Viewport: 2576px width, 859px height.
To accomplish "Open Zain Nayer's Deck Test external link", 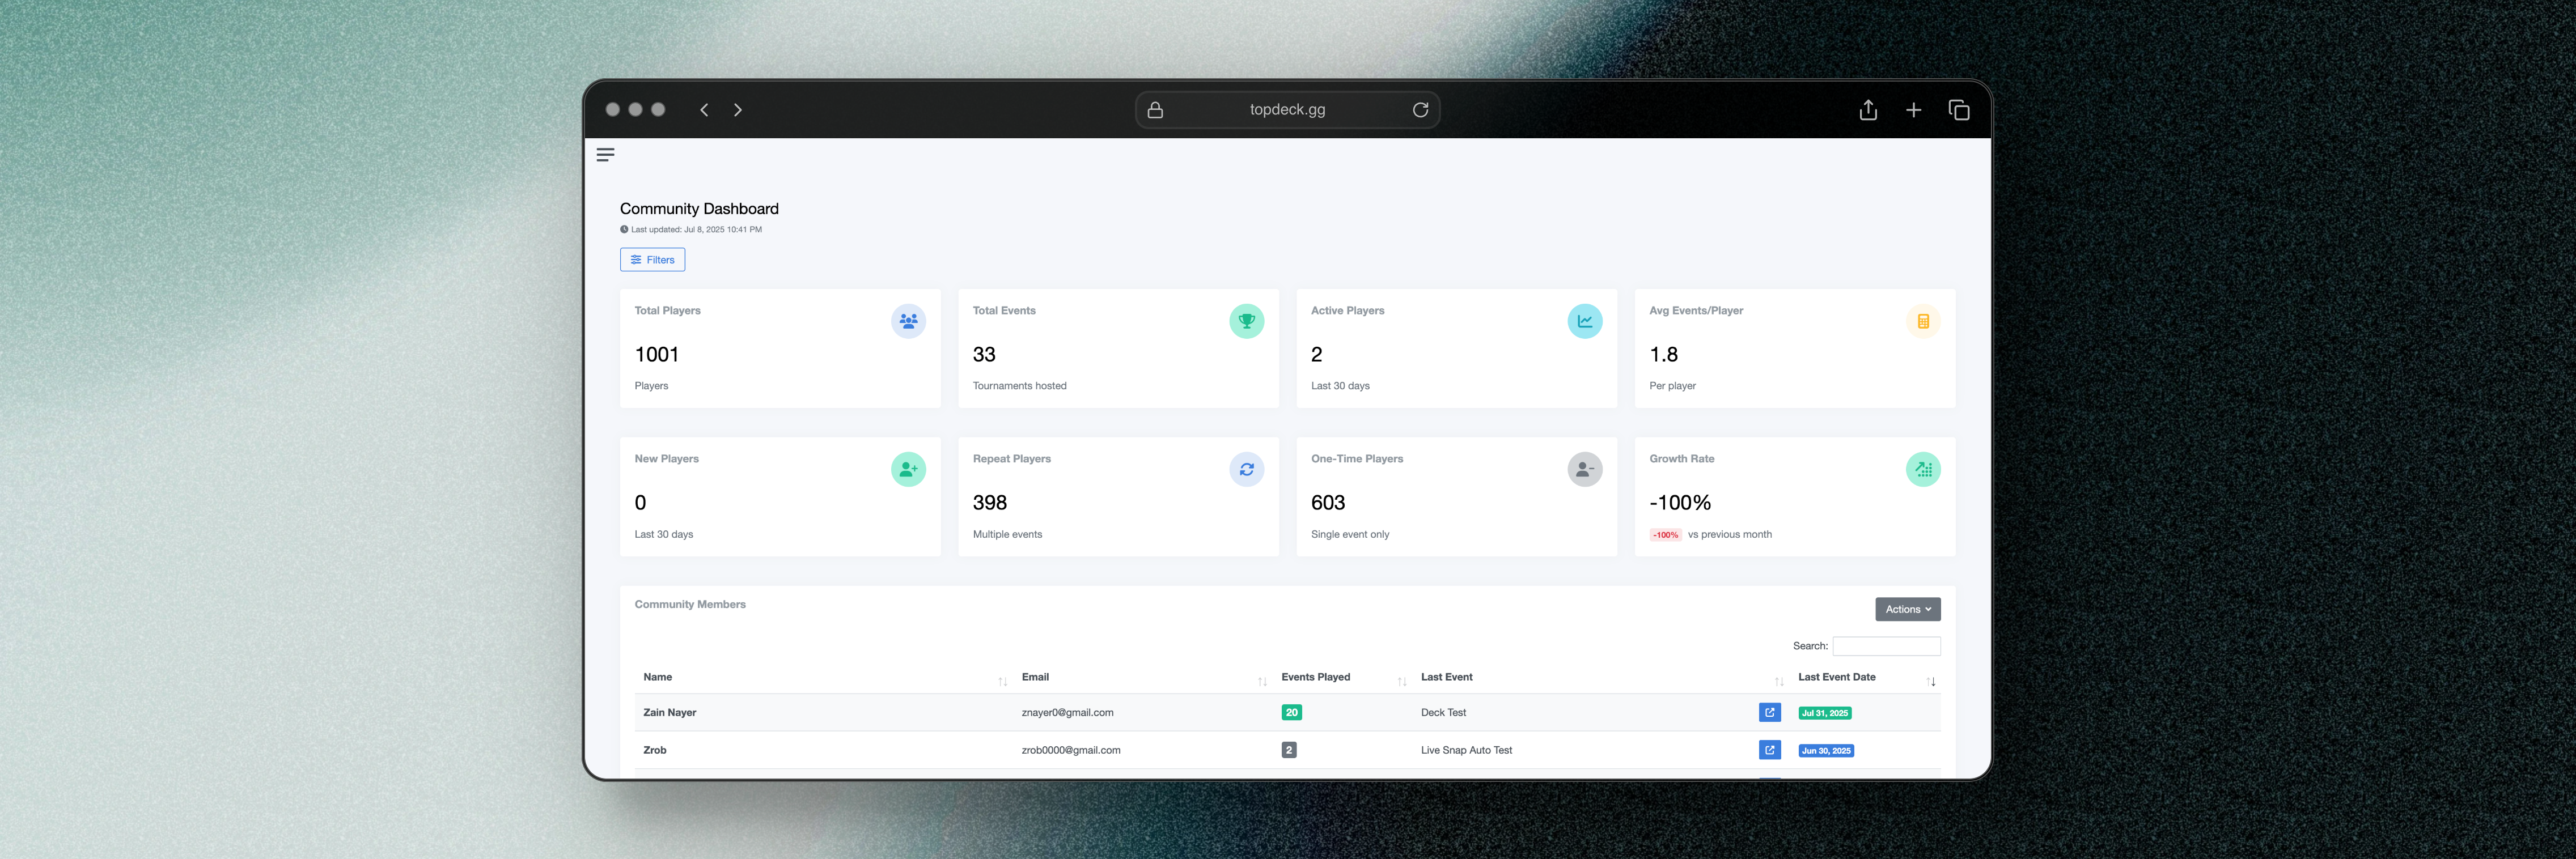I will pyautogui.click(x=1770, y=712).
